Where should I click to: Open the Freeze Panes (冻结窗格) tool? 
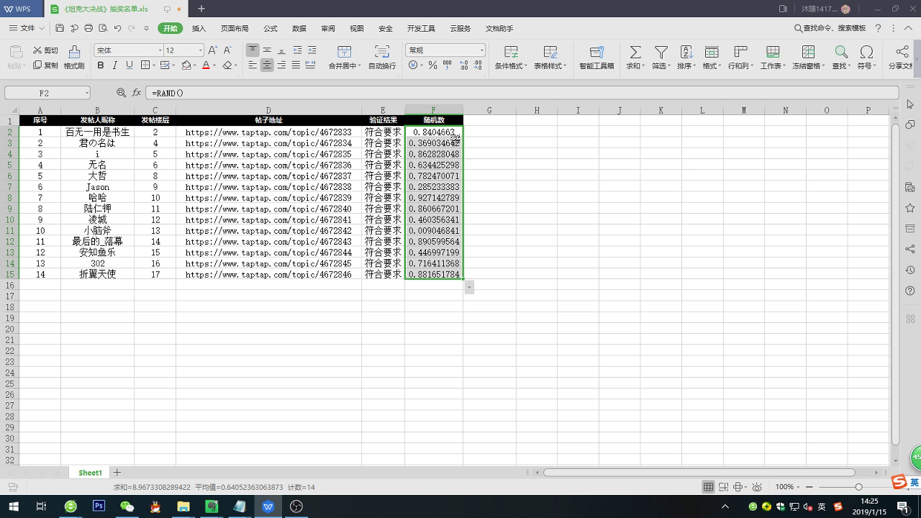tap(807, 53)
